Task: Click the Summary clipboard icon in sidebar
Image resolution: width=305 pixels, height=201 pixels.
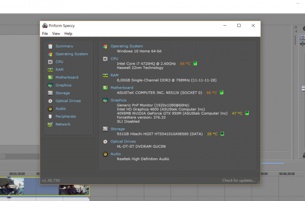Action: (x=50, y=46)
